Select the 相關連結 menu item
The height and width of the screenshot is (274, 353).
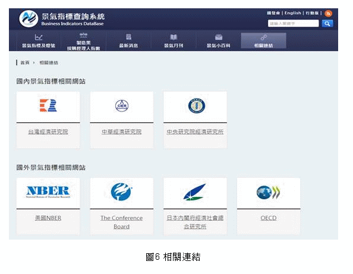pyautogui.click(x=264, y=41)
